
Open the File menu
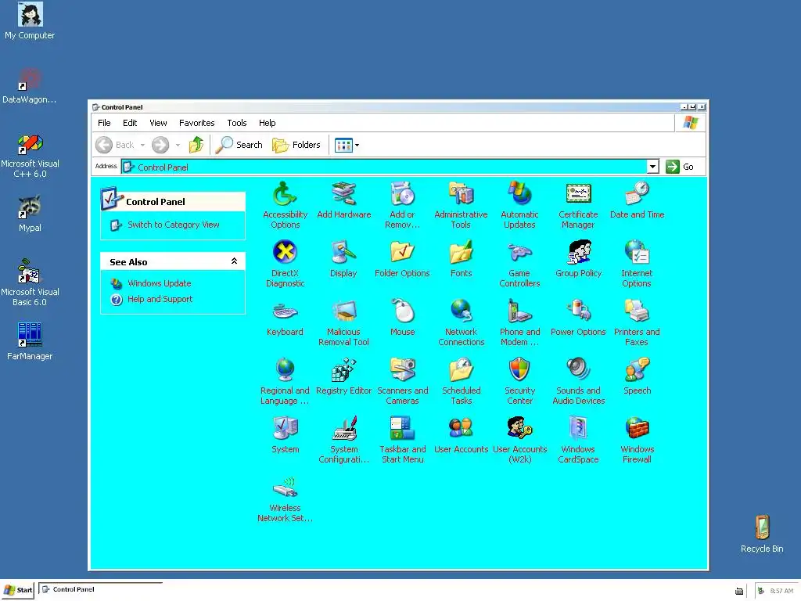pyautogui.click(x=104, y=123)
